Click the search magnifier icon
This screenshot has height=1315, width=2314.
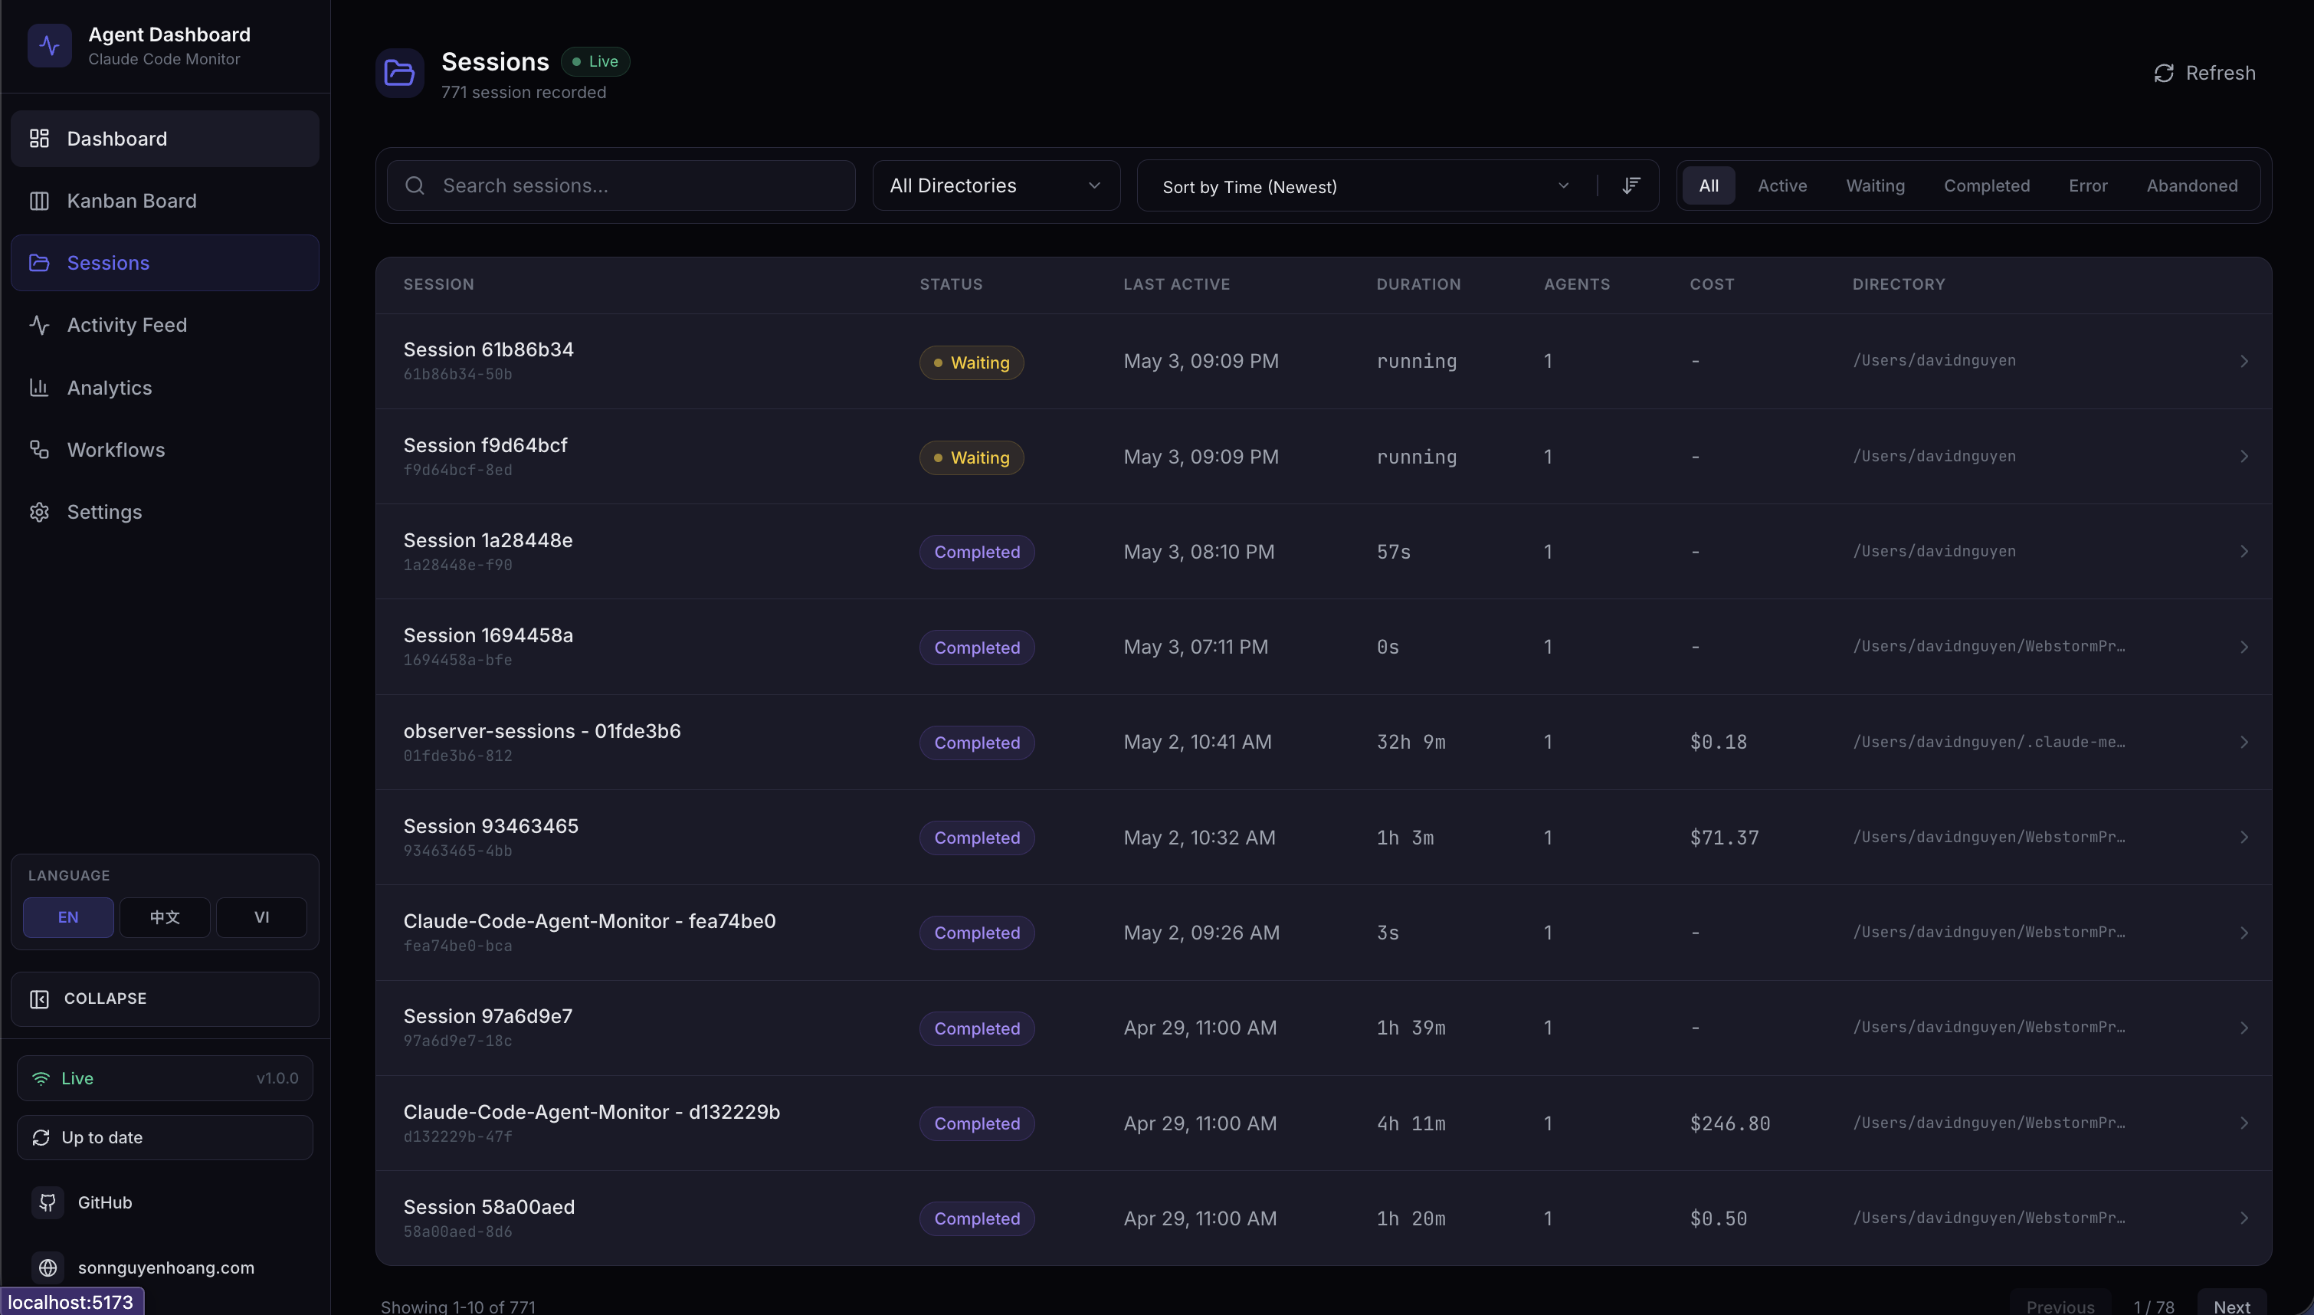415,185
